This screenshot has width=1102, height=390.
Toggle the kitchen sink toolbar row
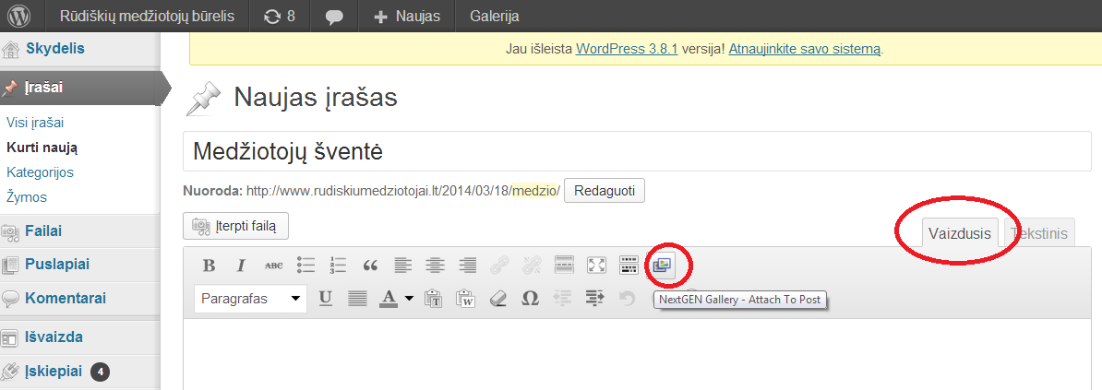click(629, 266)
